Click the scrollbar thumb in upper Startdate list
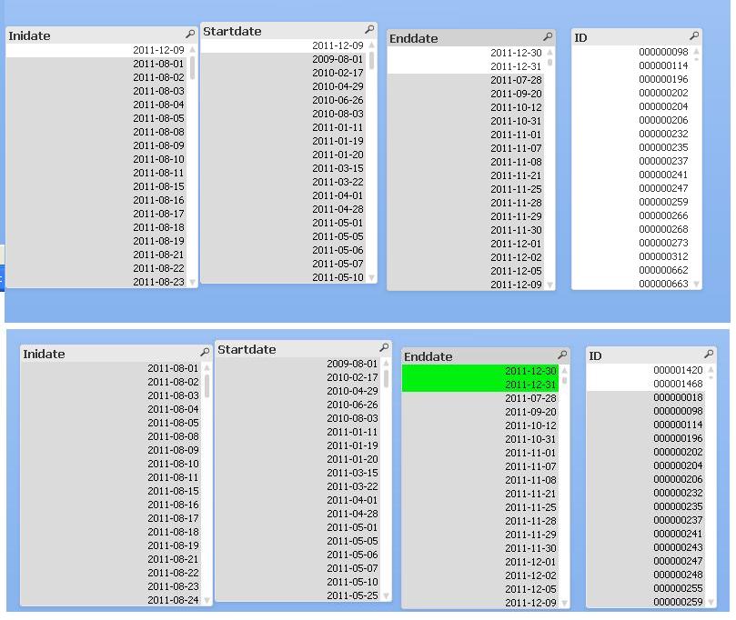Image resolution: width=736 pixels, height=620 pixels. click(x=372, y=61)
